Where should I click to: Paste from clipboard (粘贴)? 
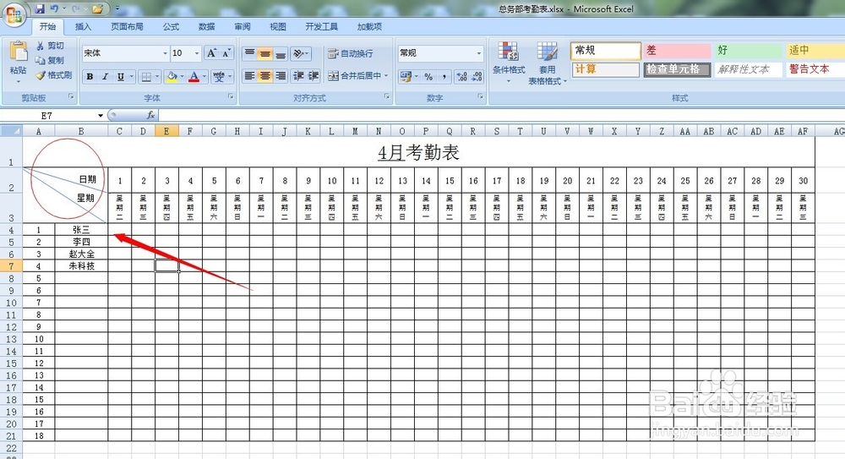point(19,58)
